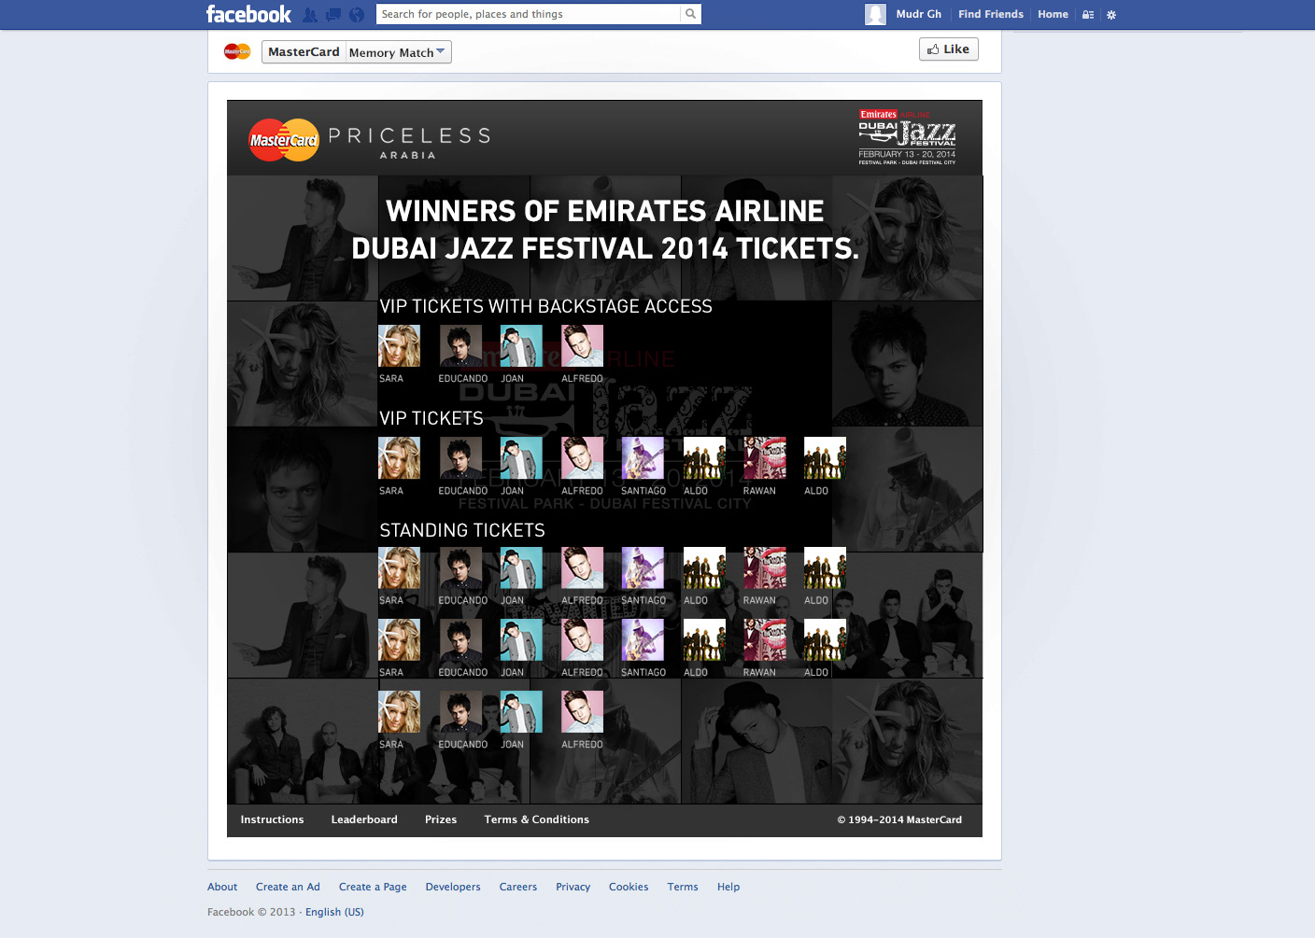Click the MasterCard page logo icon

click(x=237, y=52)
